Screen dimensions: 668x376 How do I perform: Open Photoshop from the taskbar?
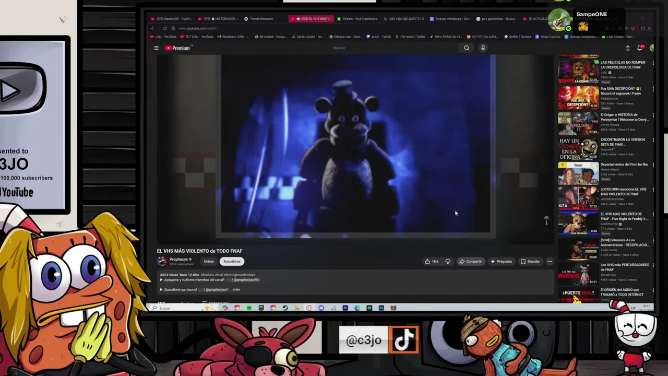pos(381,308)
